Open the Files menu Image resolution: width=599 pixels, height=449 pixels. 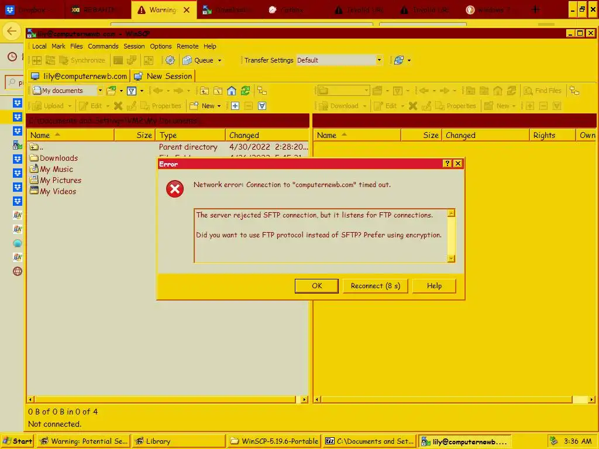[77, 46]
